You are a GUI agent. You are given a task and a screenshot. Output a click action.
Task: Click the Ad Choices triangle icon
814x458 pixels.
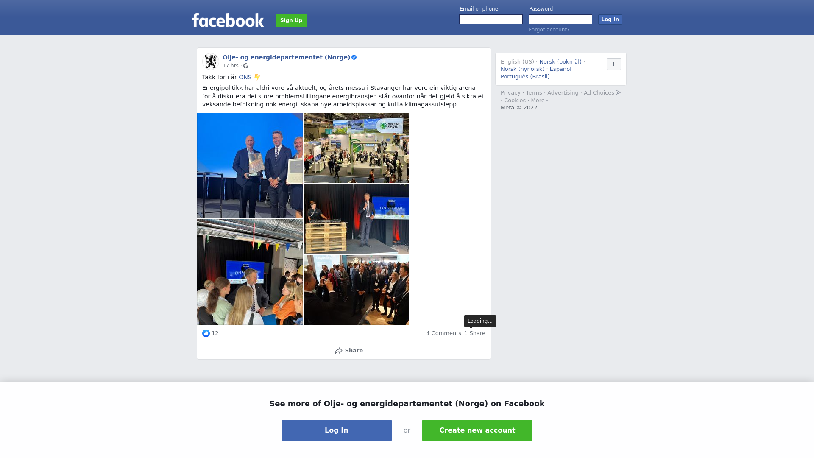click(x=618, y=92)
